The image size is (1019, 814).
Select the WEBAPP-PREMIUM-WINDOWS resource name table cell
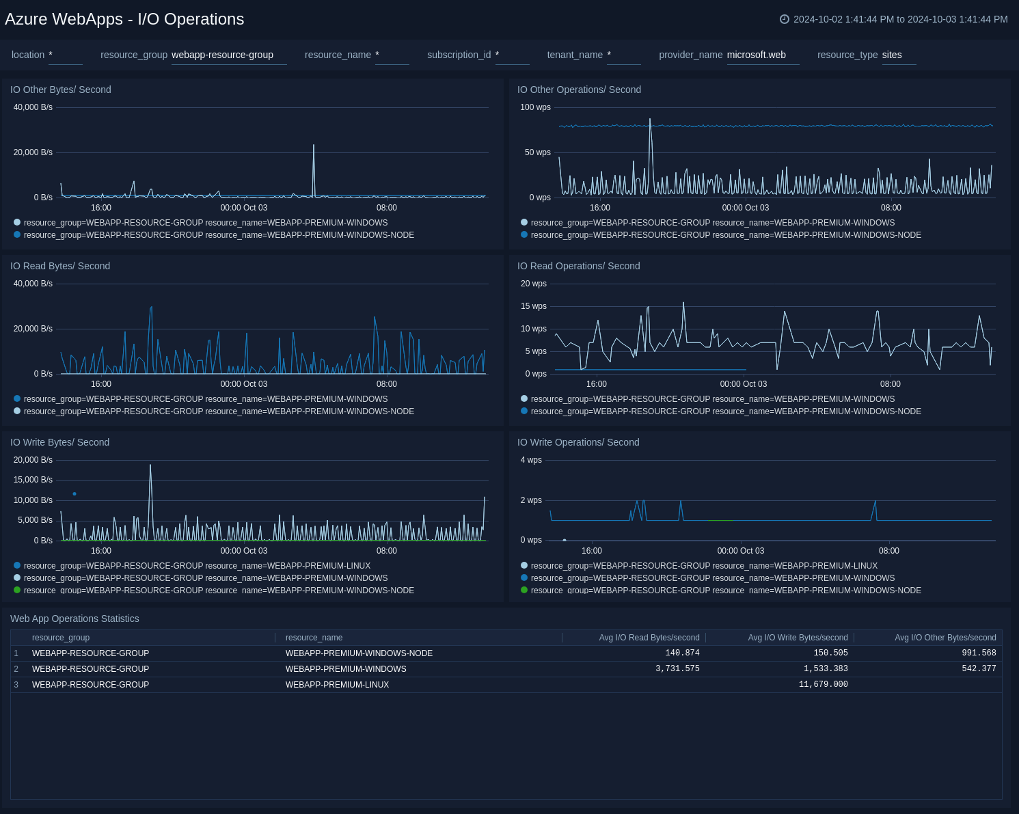tap(346, 669)
